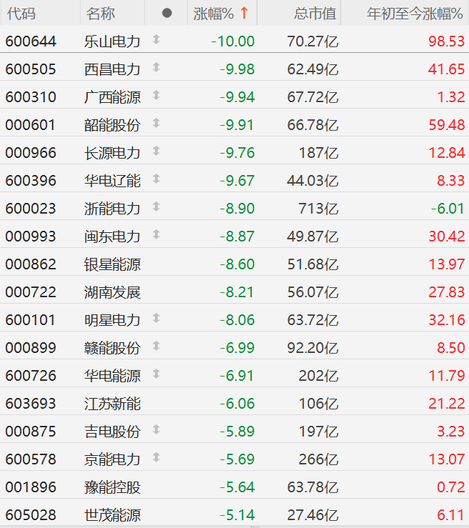The height and width of the screenshot is (528, 469).
Task: Select stock name 韶能股份
Action: (112, 125)
